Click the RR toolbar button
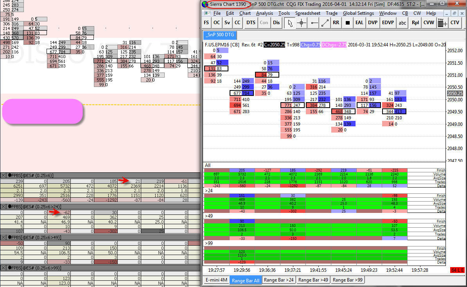 tap(336, 23)
